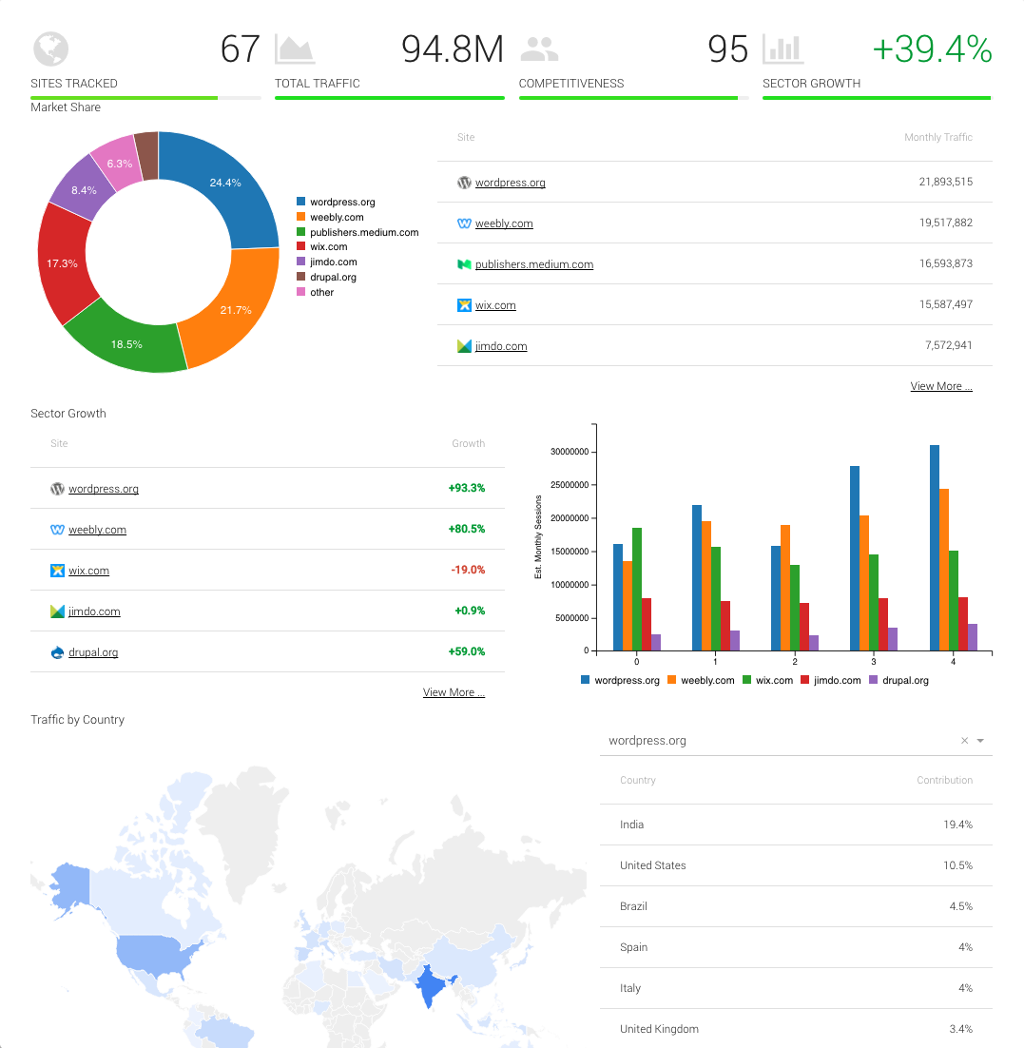This screenshot has height=1048, width=1024.
Task: Click 'View More ...' below the Sector Growth table
Action: point(454,691)
